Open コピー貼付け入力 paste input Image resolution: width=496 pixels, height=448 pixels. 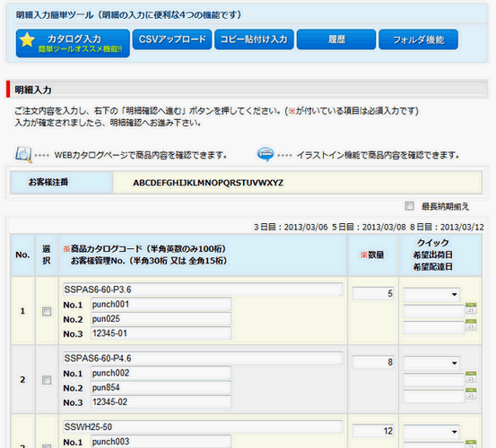click(x=254, y=39)
